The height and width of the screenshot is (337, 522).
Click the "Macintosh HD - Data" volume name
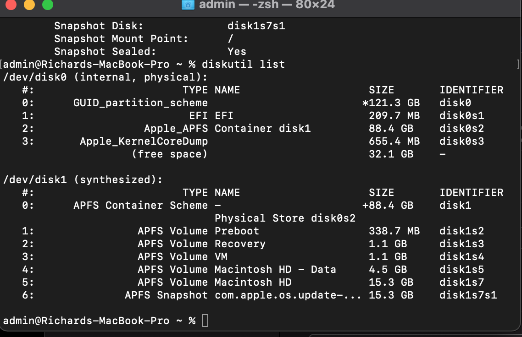(275, 270)
